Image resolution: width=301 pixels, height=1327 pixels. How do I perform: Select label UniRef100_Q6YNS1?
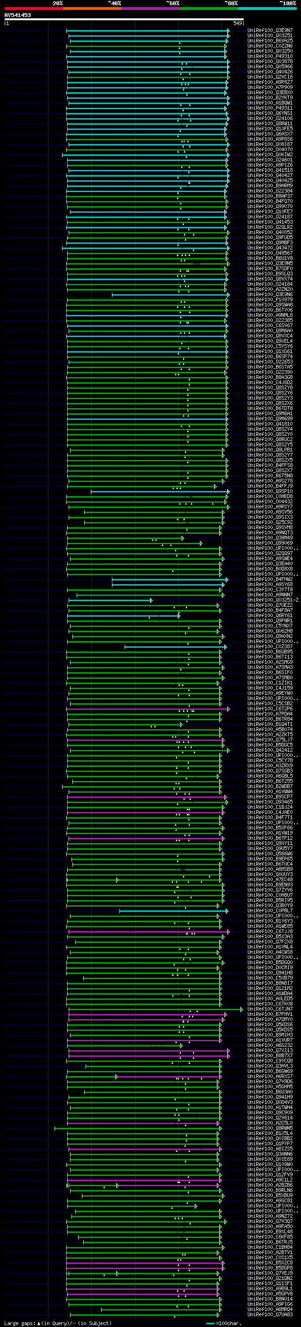270,113
